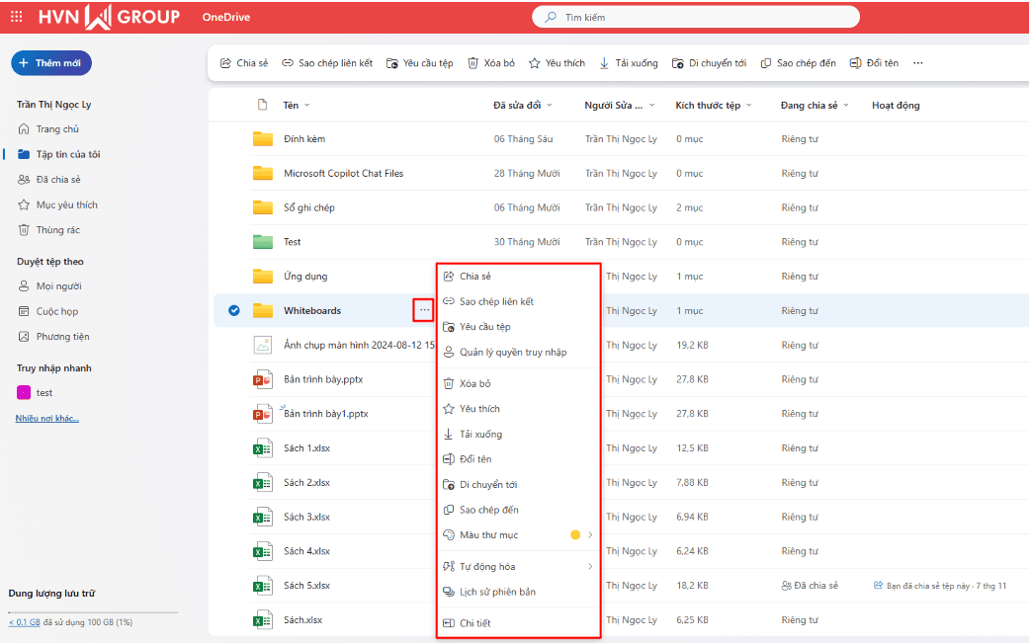1030x644 pixels.
Task: Open the Sổ ghi chép folder
Action: coord(308,207)
